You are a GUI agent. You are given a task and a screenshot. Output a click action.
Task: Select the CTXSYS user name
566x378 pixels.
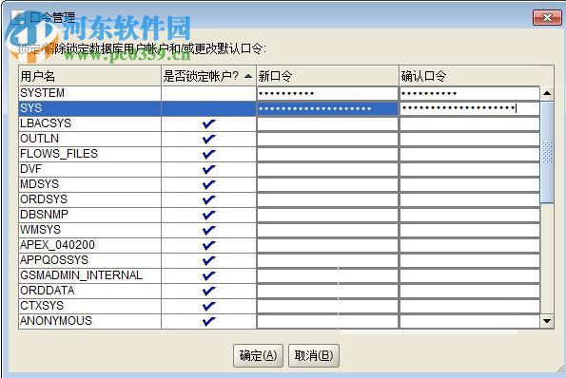pos(42,306)
